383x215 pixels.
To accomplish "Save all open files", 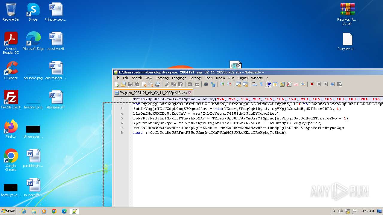I will (137, 84).
